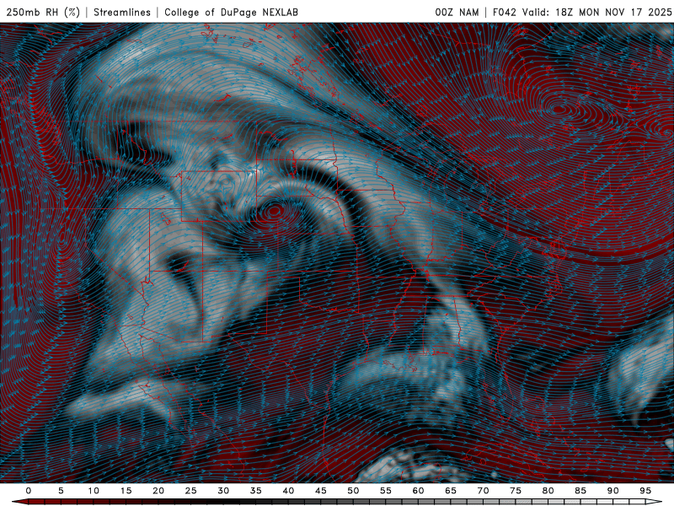Click the "00Z NAM" model run label
Screen dimensions: 674x506
457,12
